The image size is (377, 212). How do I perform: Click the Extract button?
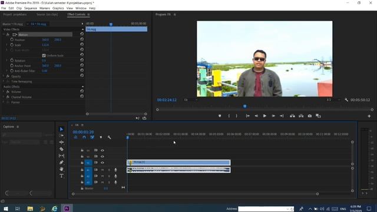tap(301, 116)
